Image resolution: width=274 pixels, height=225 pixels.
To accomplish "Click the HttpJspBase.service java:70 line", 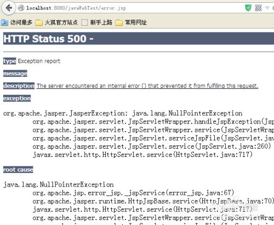I will 153,201.
